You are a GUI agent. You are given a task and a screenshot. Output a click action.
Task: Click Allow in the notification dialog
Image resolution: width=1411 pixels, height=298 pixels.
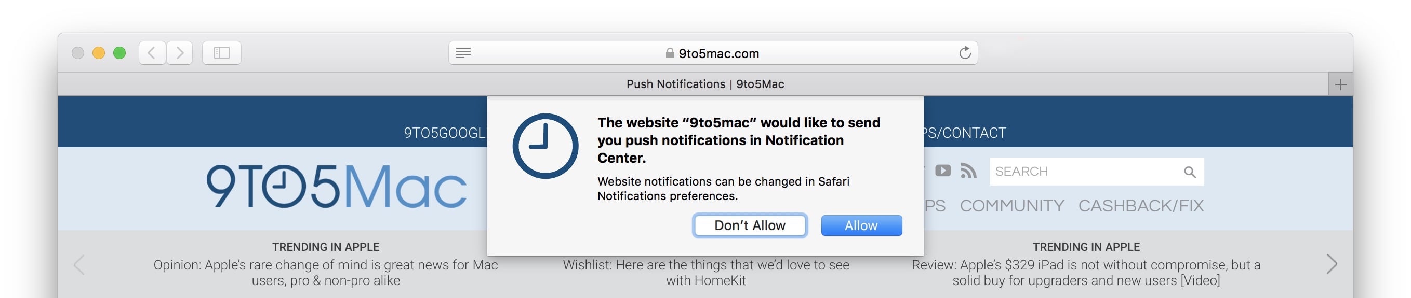[861, 225]
